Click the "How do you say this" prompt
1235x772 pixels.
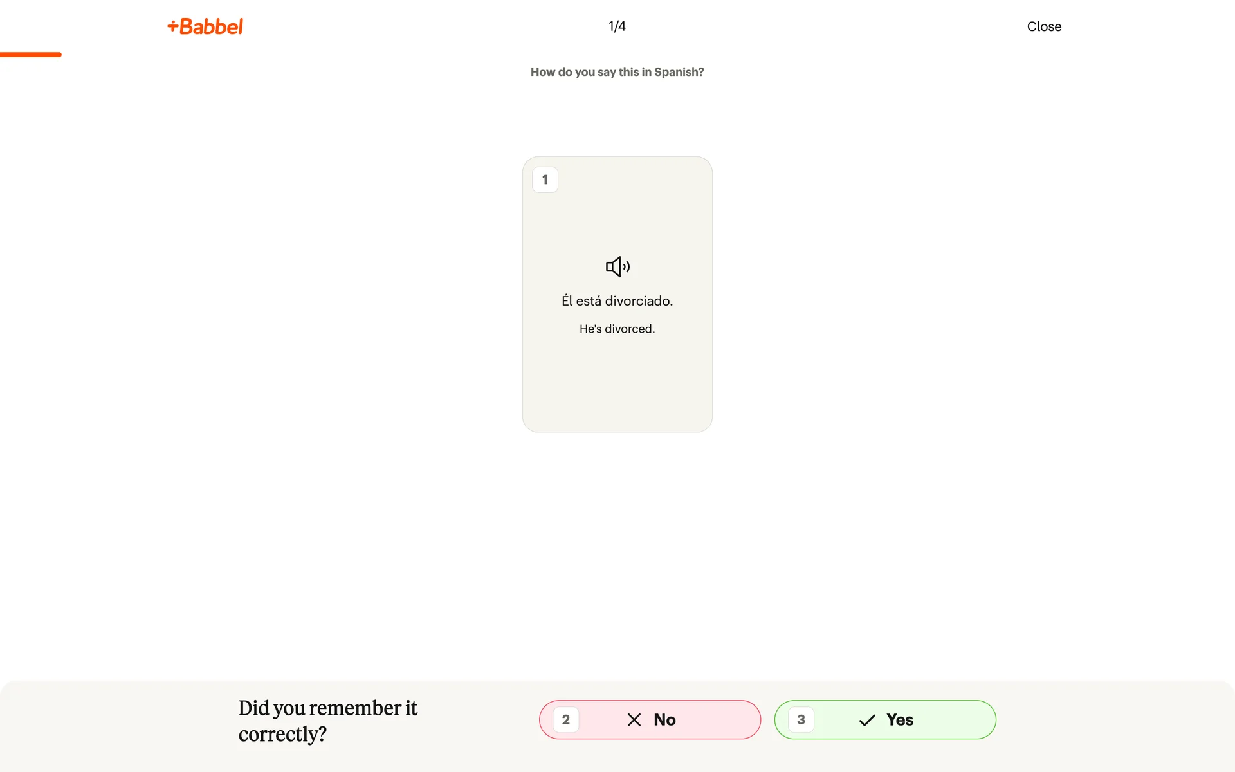point(617,72)
